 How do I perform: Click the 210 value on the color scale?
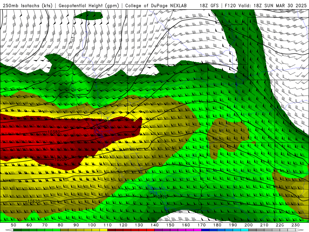tap(264, 225)
